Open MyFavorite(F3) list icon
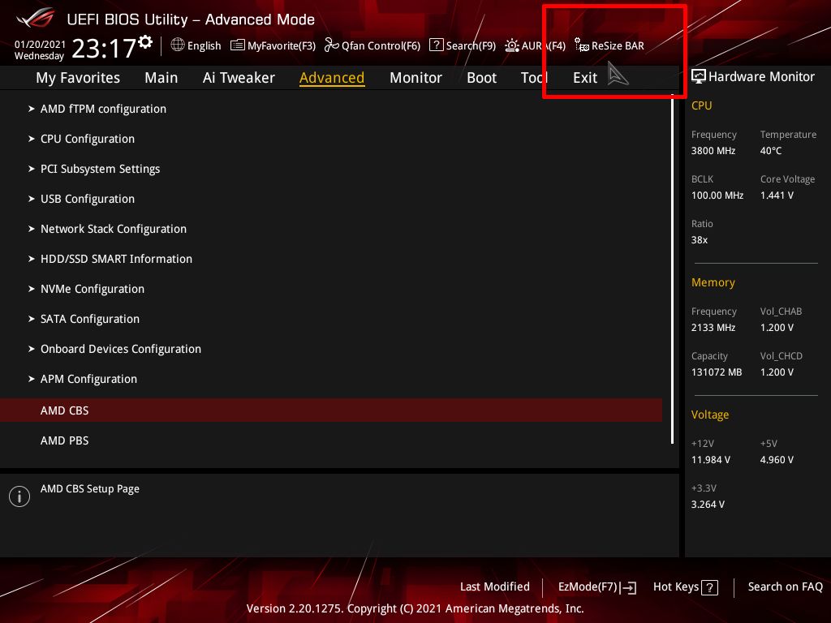The image size is (831, 623). coord(238,45)
